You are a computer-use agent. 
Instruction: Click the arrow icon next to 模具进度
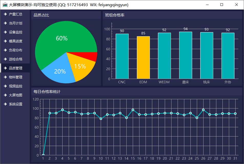tap(5, 41)
